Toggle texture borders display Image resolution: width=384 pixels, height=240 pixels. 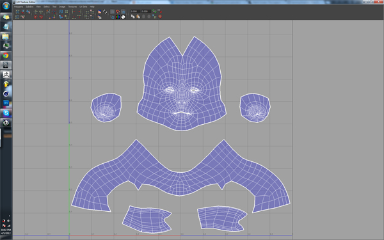click(113, 17)
